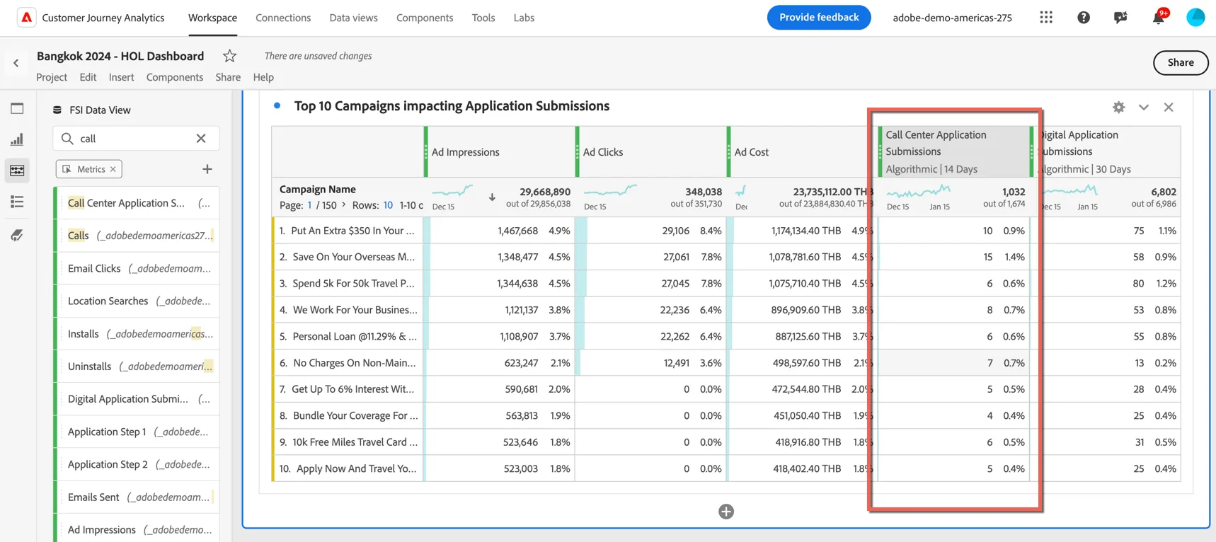1216x542 pixels.
Task: Change the Rows count value 10
Action: click(x=388, y=205)
